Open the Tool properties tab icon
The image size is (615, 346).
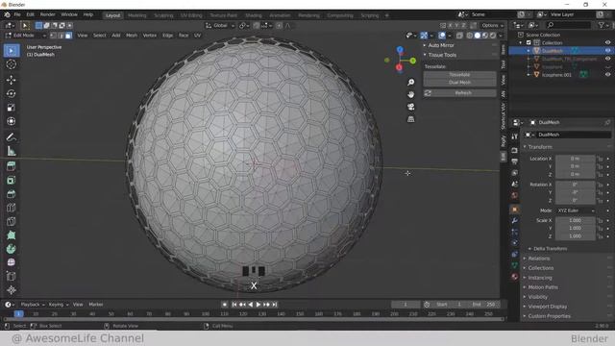[515, 136]
